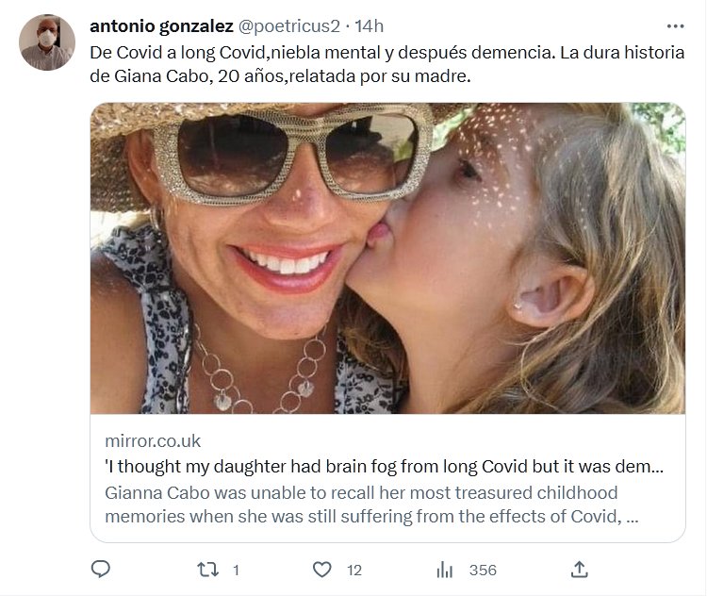Click the mirror.co.uk domain label
Viewport: 707px width, 596px height.
click(x=152, y=440)
